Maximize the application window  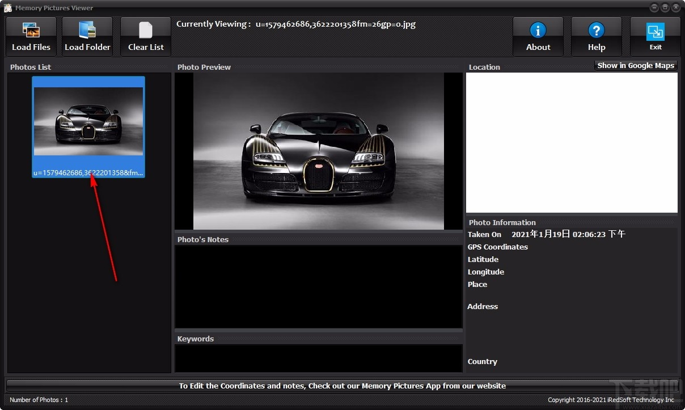click(x=665, y=8)
